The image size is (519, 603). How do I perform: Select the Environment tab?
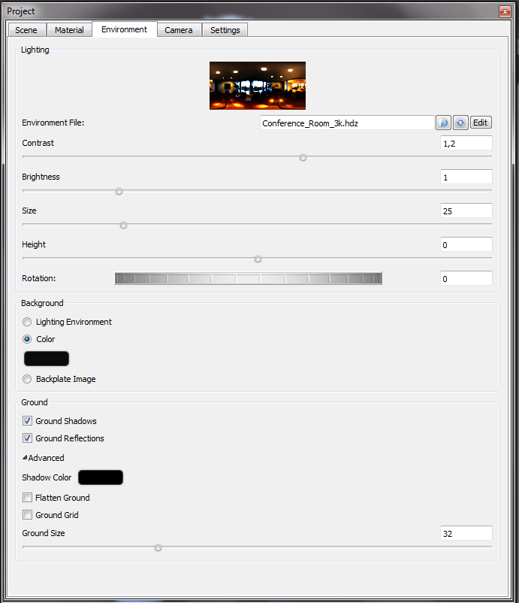(124, 29)
